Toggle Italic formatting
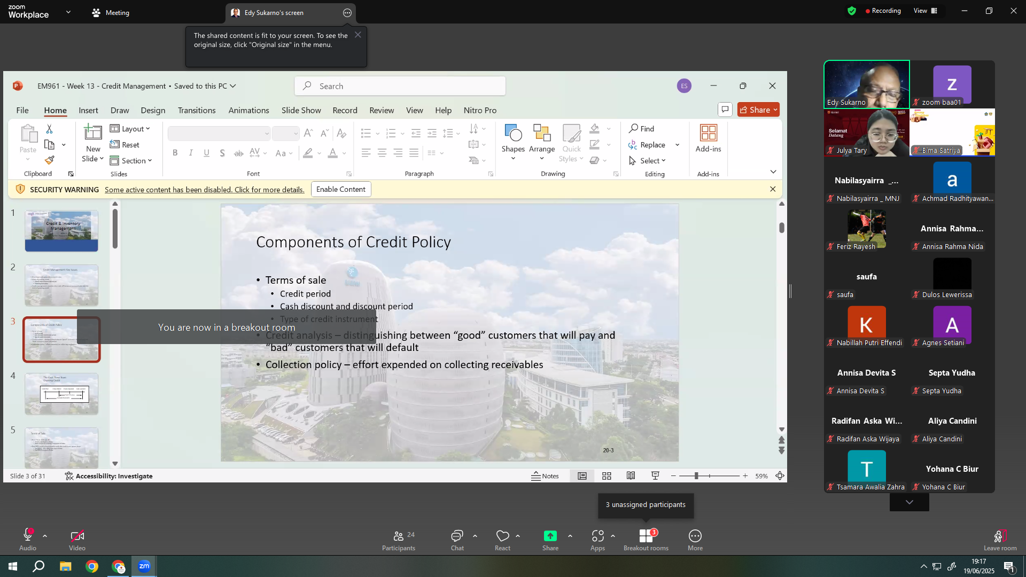This screenshot has width=1026, height=577. pos(191,153)
